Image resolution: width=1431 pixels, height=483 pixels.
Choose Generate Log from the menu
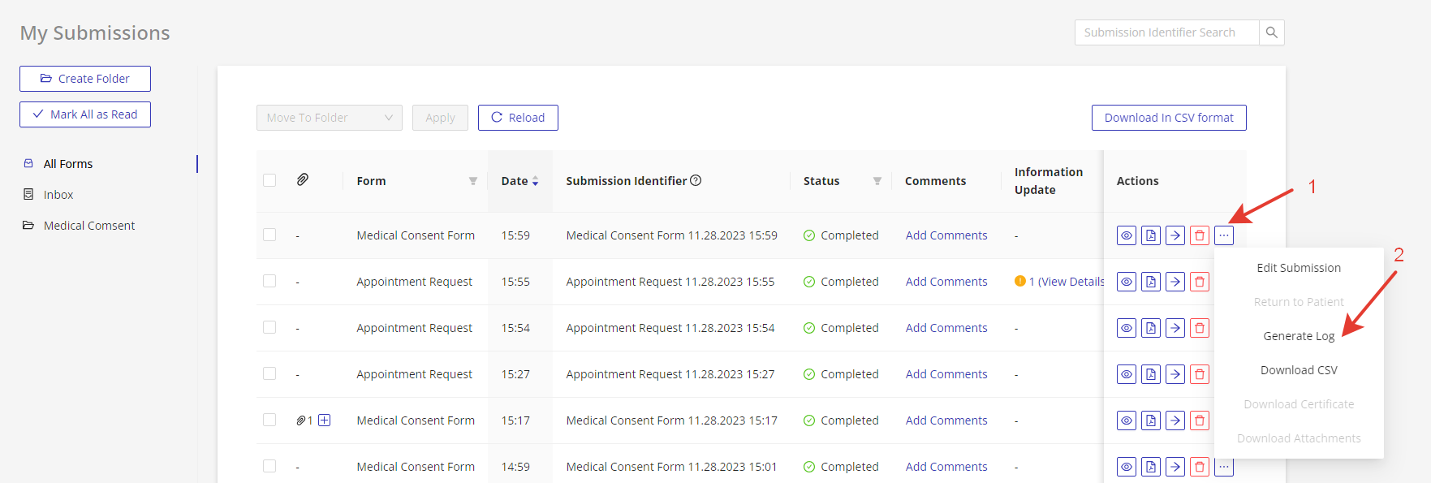[1298, 336]
